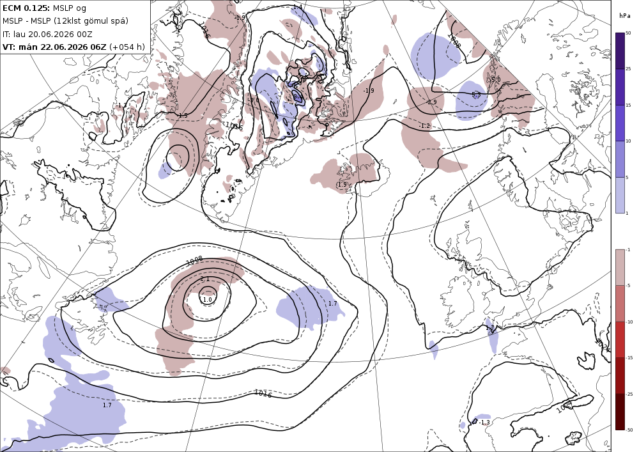Click the "-1.3" label near the Mediterranean coast
The height and width of the screenshot is (452, 639).
coord(484,422)
